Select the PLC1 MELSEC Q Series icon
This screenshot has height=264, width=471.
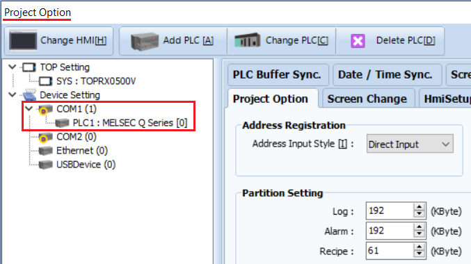[x=62, y=123]
